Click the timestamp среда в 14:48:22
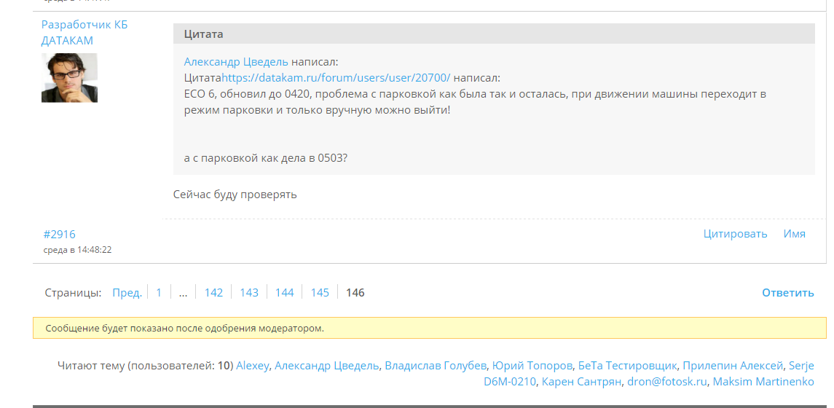This screenshot has width=834, height=408. tap(78, 249)
